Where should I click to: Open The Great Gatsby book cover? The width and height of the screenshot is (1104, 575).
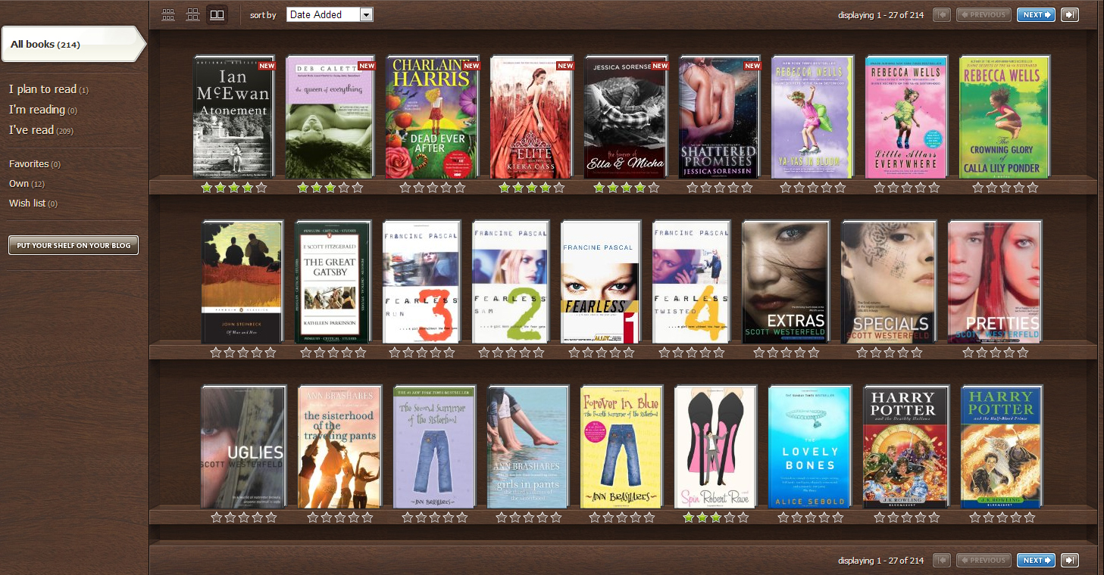tap(333, 282)
